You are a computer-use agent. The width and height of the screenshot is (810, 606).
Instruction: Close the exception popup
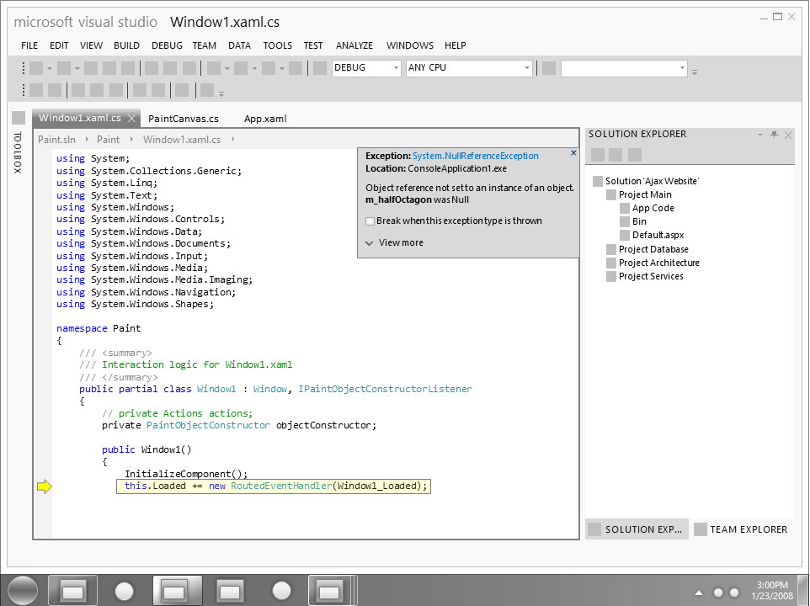point(573,153)
